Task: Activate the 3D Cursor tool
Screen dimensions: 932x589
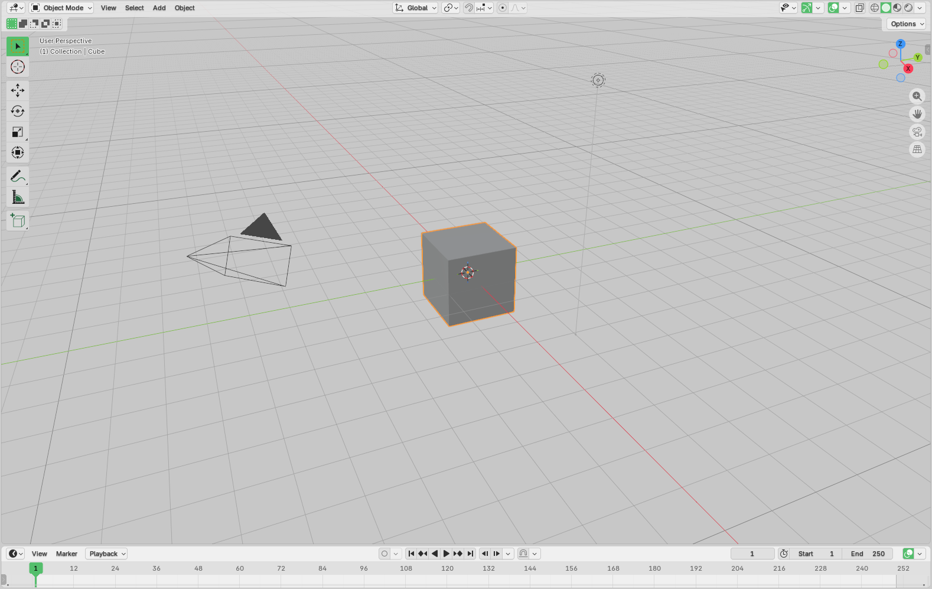Action: point(17,67)
